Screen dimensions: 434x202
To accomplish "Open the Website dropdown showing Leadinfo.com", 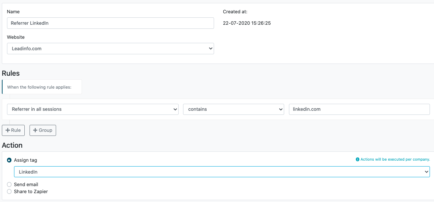I will click(110, 48).
